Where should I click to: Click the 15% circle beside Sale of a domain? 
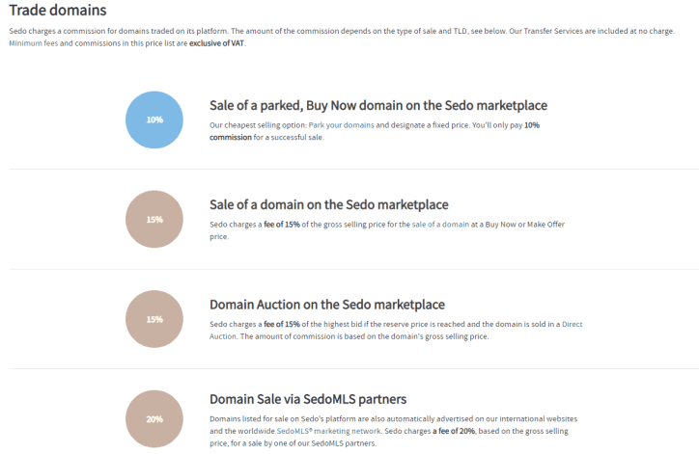coord(154,219)
